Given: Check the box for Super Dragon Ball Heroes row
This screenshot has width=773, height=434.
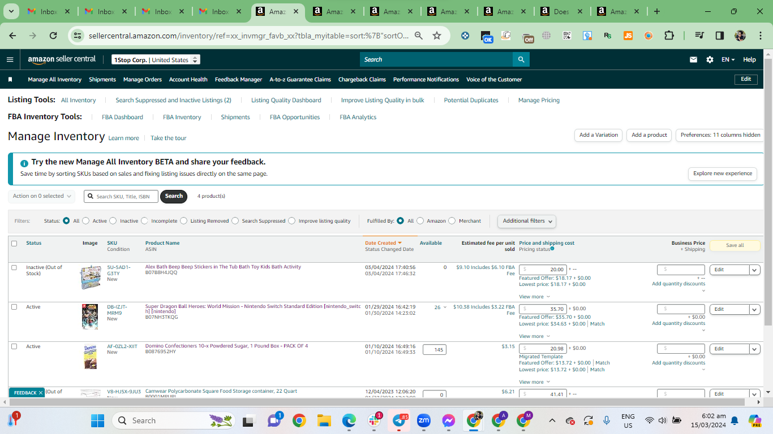Looking at the screenshot, I should [x=14, y=307].
